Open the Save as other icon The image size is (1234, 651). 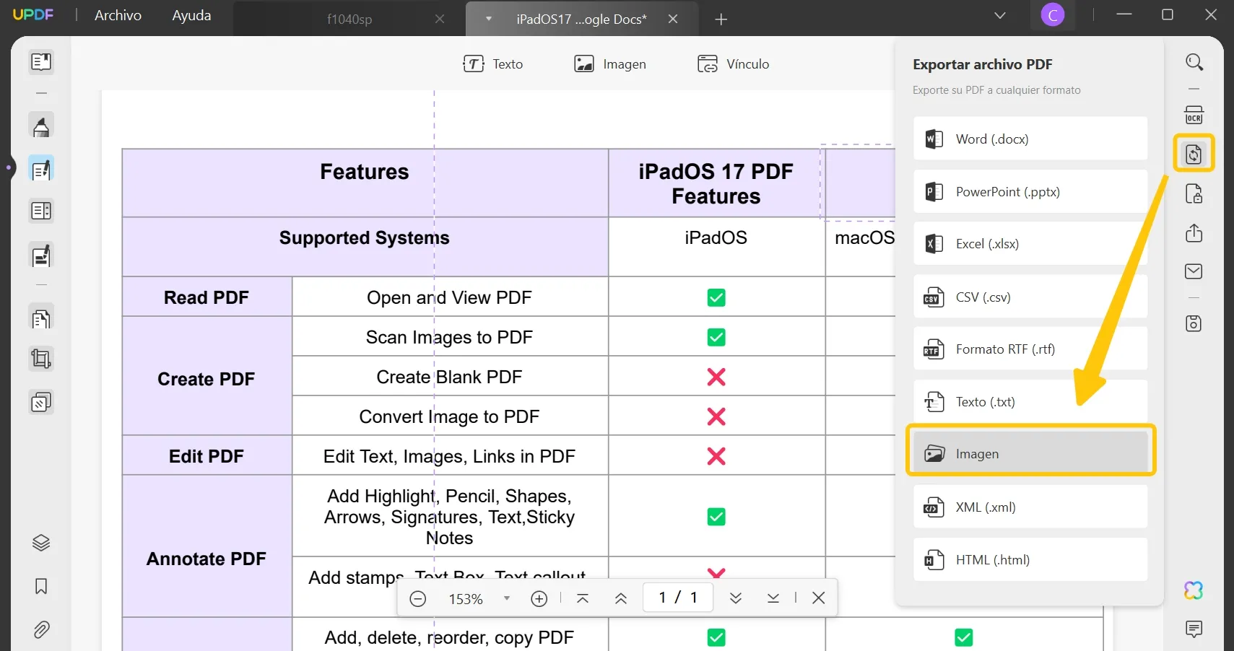point(1194,323)
